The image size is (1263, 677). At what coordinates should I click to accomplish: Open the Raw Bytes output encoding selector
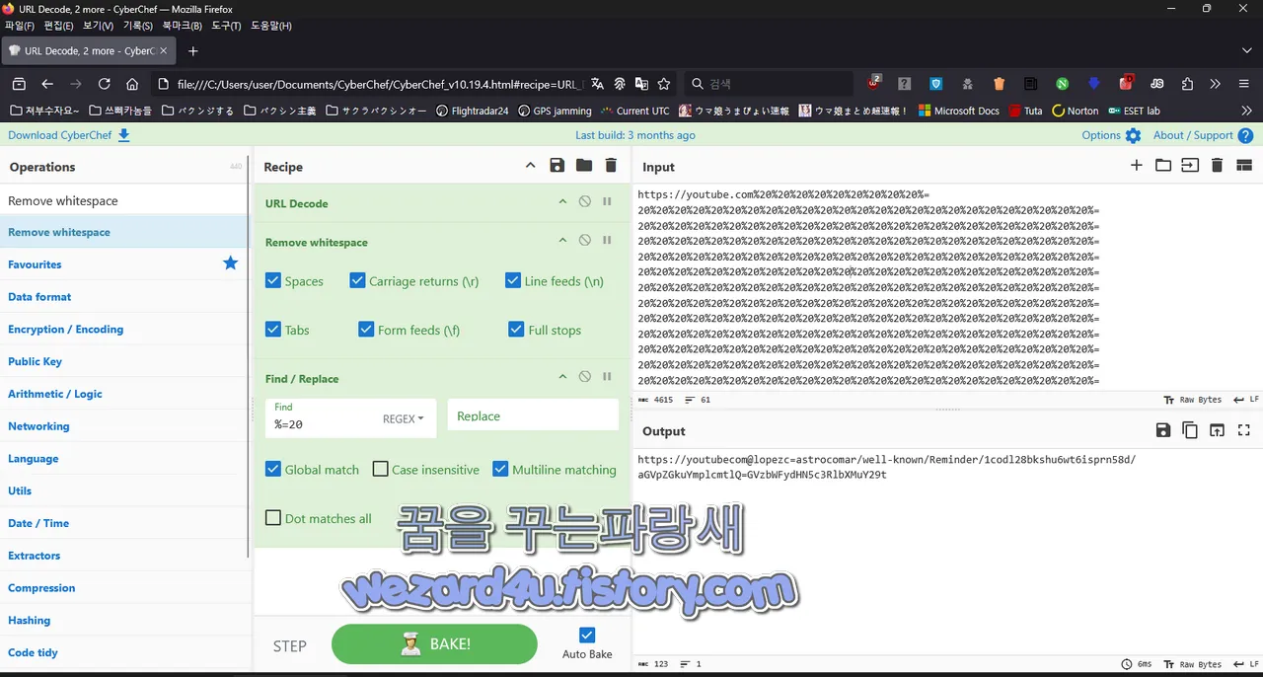pyautogui.click(x=1192, y=664)
